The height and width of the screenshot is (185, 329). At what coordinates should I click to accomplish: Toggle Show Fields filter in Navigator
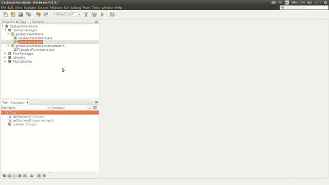pos(9,176)
